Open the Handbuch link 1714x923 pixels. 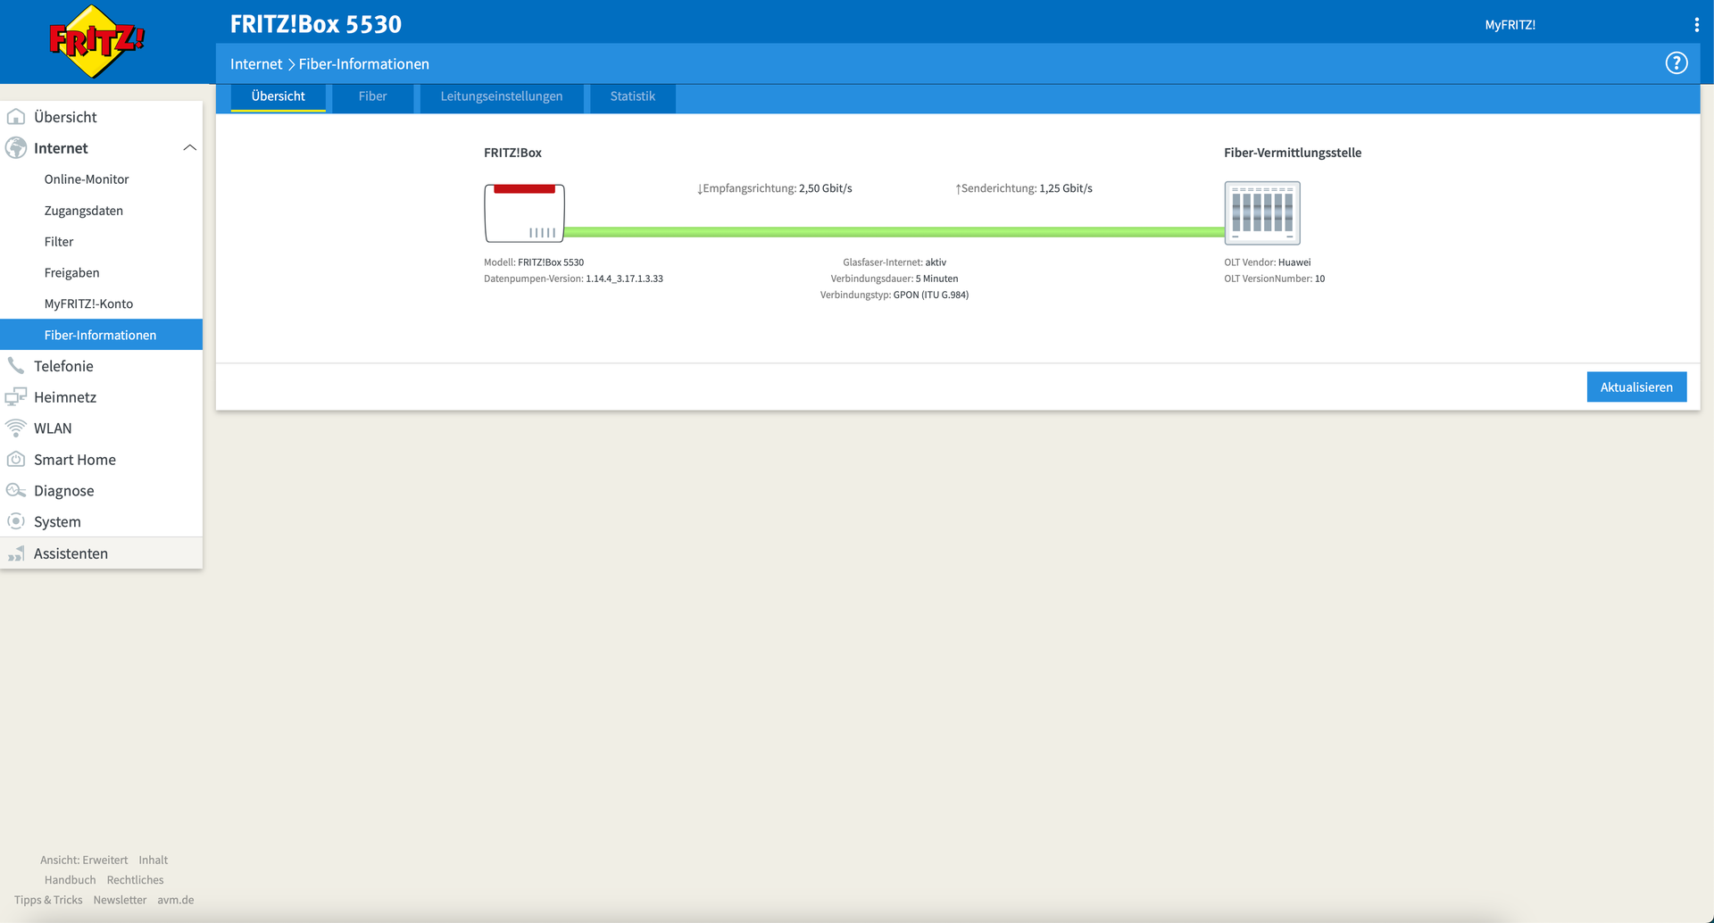(71, 880)
